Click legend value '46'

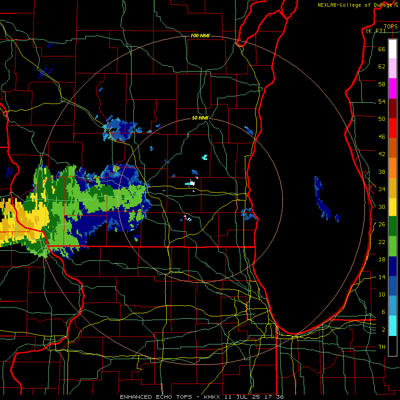382,137
